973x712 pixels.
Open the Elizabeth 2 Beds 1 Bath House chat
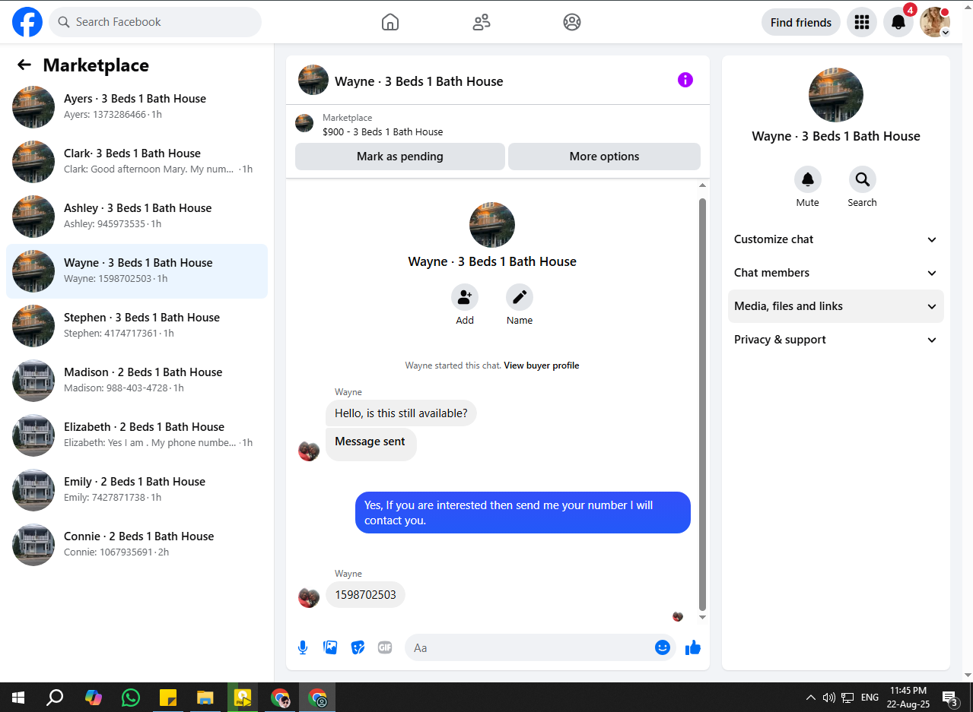point(137,435)
